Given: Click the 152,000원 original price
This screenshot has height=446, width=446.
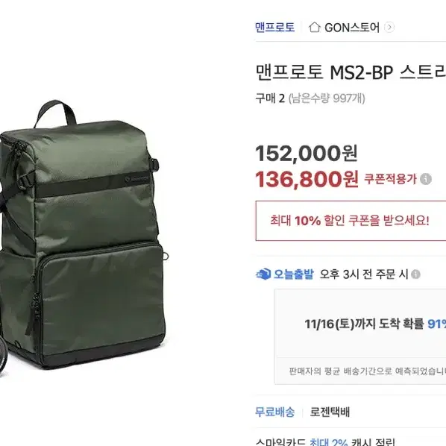Looking at the screenshot, I should point(307,154).
